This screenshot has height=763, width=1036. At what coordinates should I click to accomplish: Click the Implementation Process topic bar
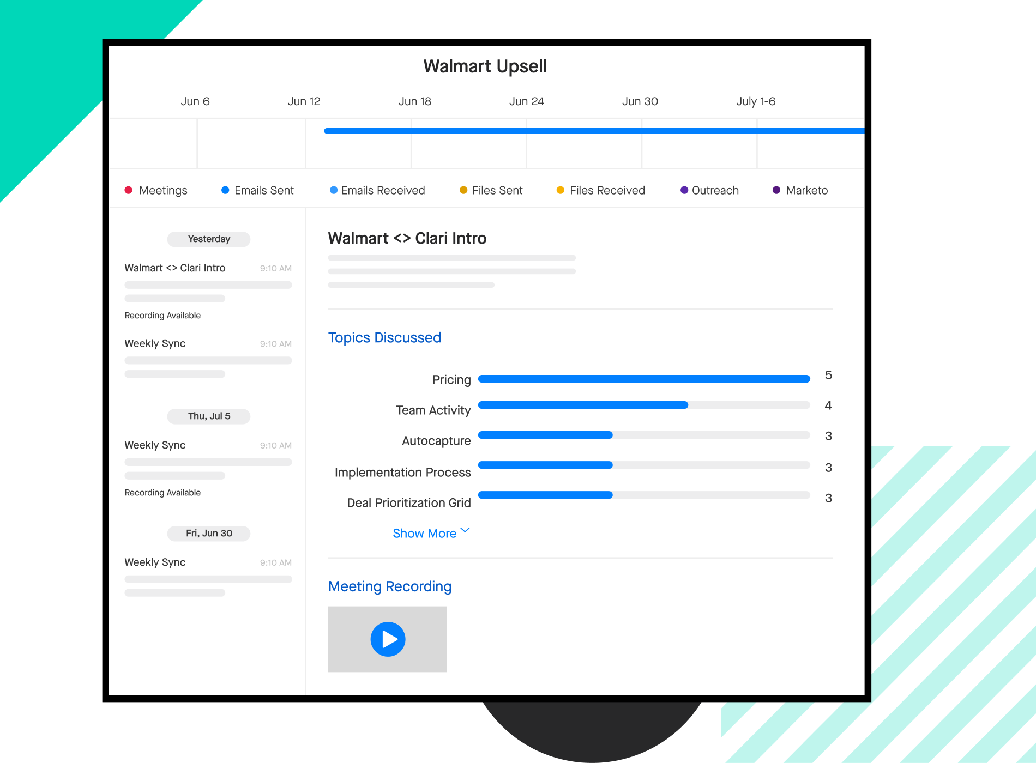coord(644,465)
